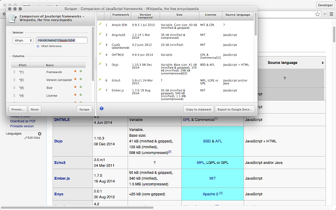Remove the Size column

point(75,87)
